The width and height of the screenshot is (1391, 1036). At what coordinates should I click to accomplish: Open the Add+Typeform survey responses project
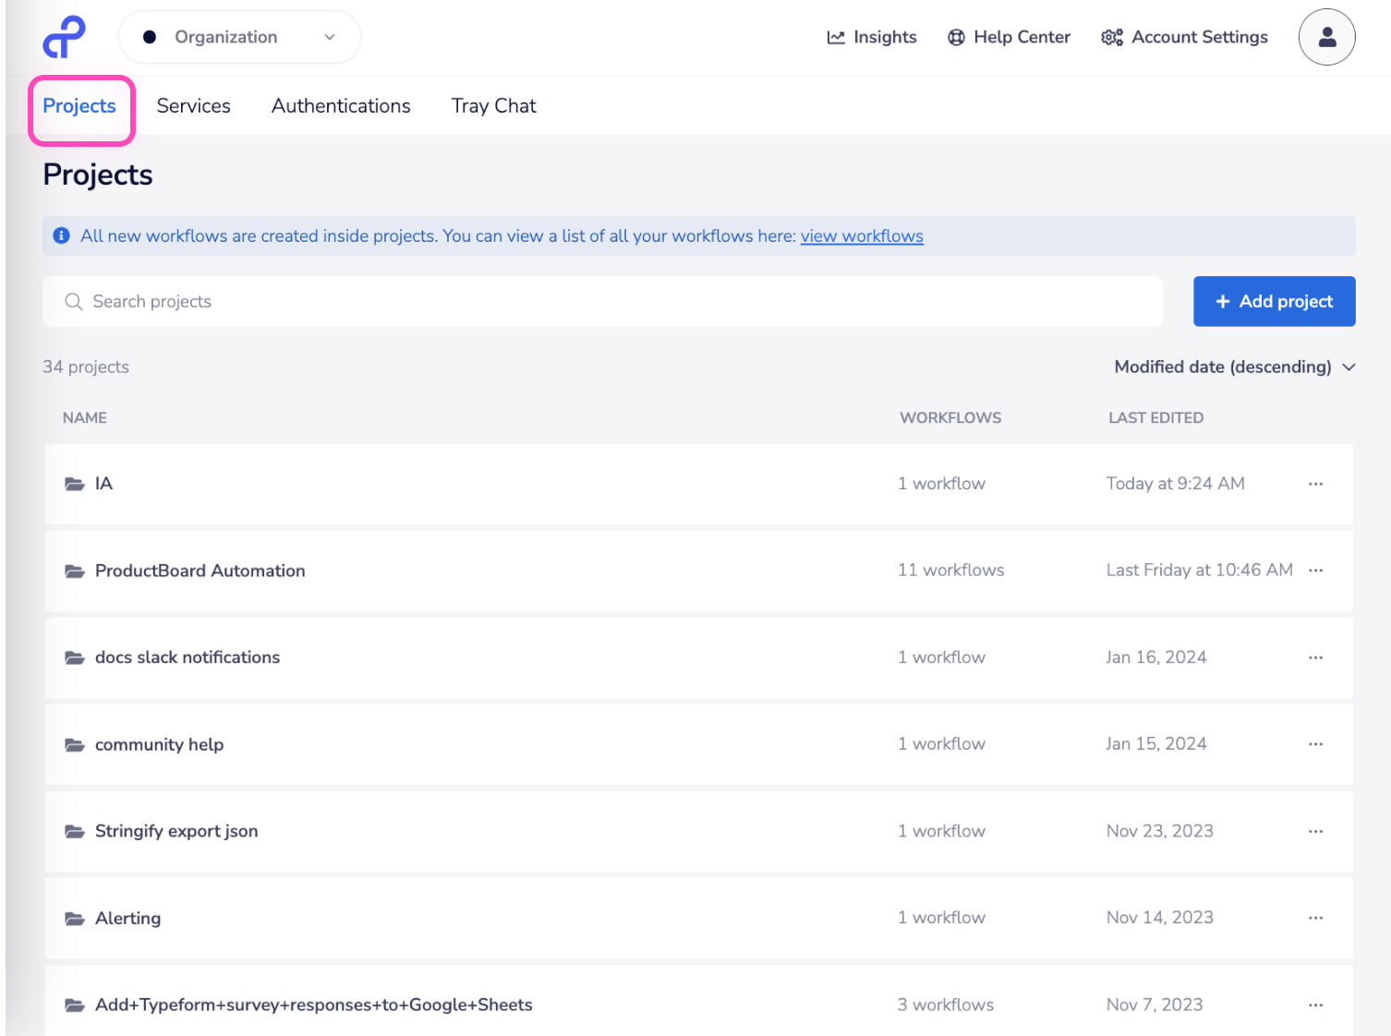[313, 1005]
